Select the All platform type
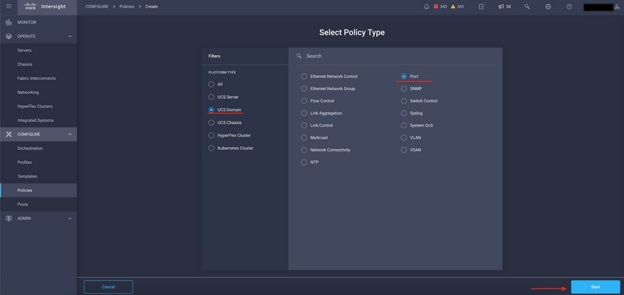624x295 pixels. click(211, 84)
